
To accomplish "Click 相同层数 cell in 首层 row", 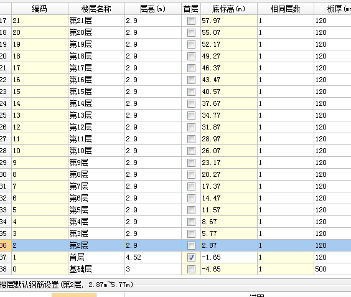I will pos(286,257).
